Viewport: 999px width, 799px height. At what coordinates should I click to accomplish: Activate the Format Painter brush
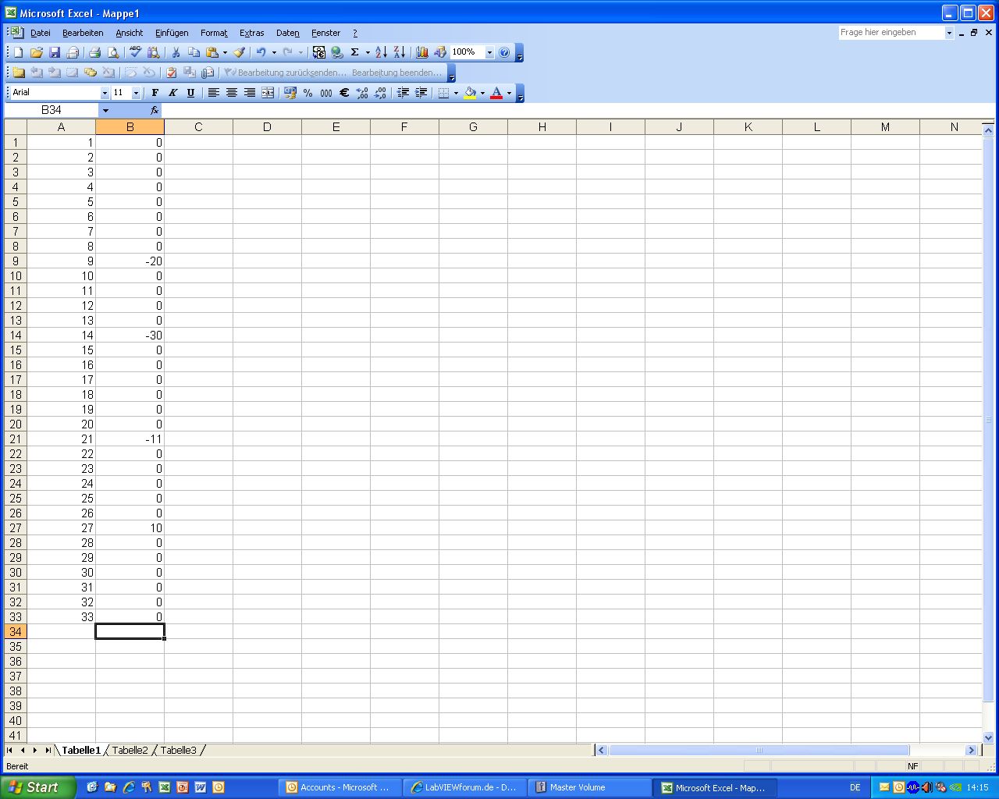(x=240, y=52)
